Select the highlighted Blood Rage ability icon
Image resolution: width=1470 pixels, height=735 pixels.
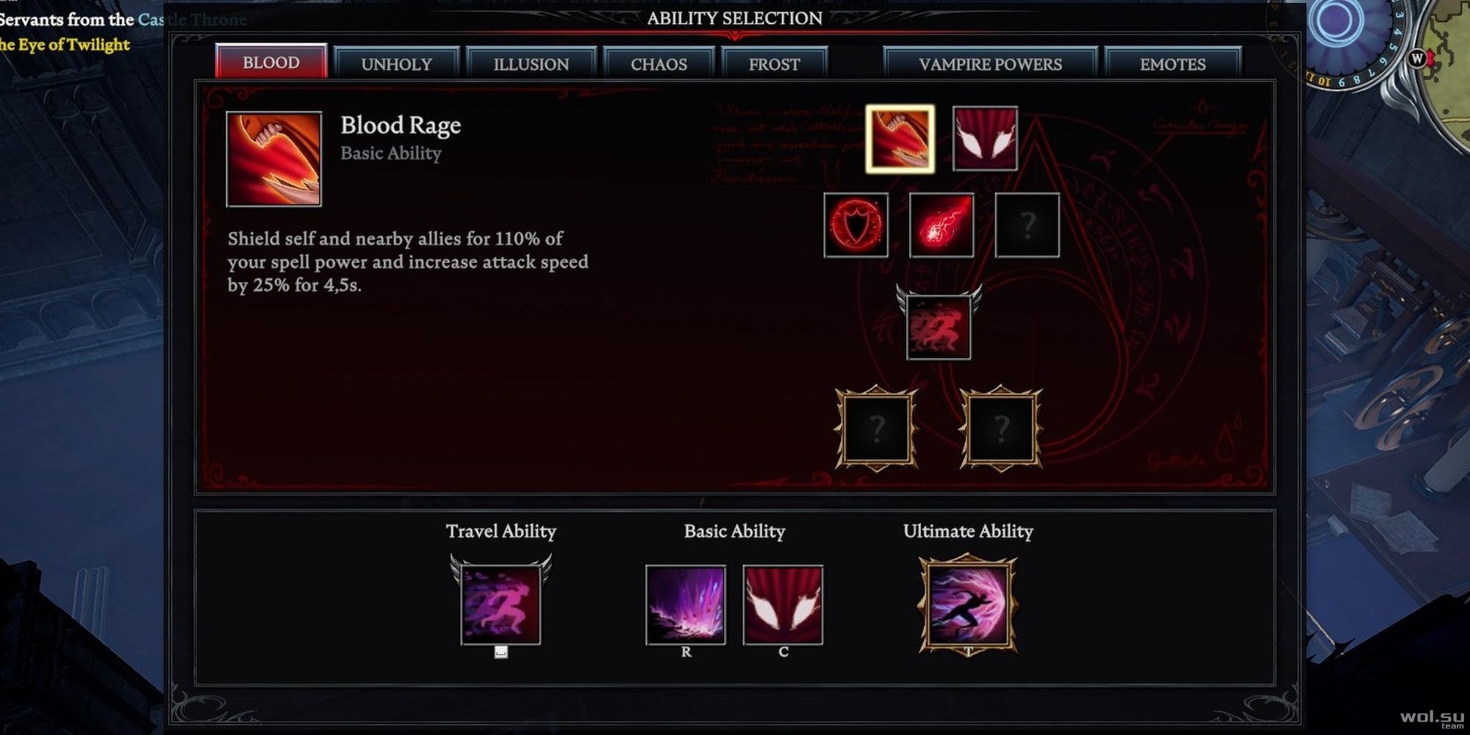pyautogui.click(x=900, y=139)
